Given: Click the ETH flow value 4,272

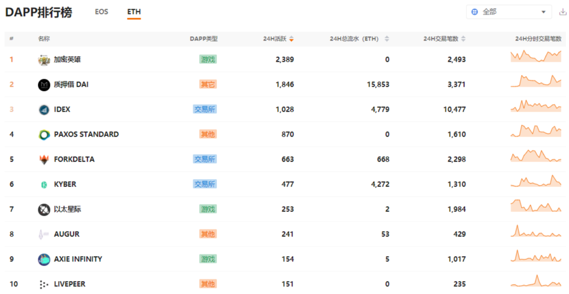Looking at the screenshot, I should pyautogui.click(x=380, y=184).
